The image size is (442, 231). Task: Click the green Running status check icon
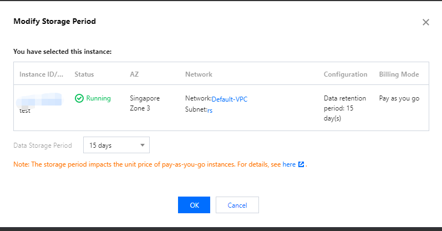(x=79, y=98)
